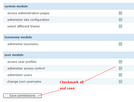The image size is (134, 102).
Task: Uncheck the access administration pages checkbox
Action: click(120, 13)
